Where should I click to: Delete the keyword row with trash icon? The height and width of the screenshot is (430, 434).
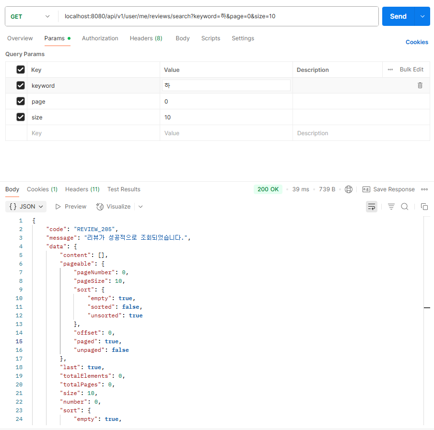pyautogui.click(x=420, y=85)
